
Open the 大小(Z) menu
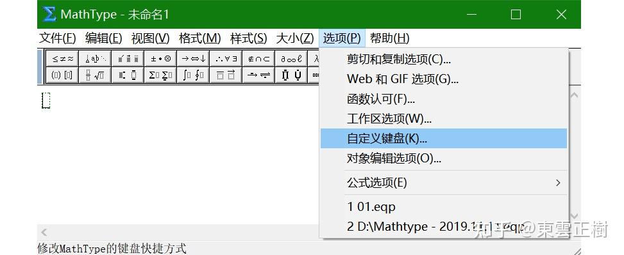pos(295,38)
